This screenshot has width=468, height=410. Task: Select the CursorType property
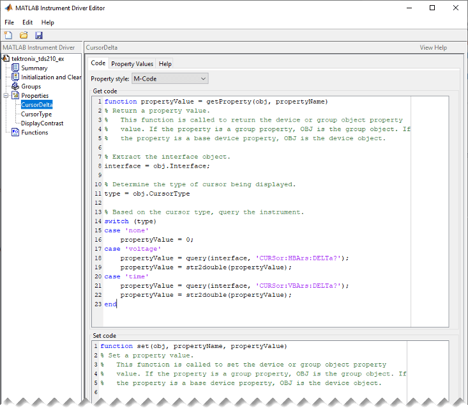tap(36, 114)
